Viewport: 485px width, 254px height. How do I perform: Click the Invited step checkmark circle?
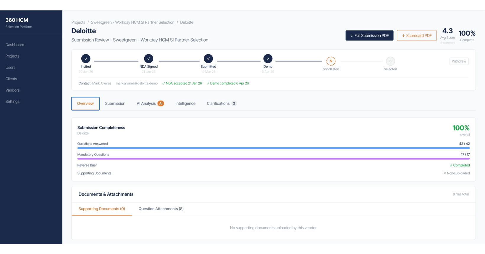[x=86, y=58]
